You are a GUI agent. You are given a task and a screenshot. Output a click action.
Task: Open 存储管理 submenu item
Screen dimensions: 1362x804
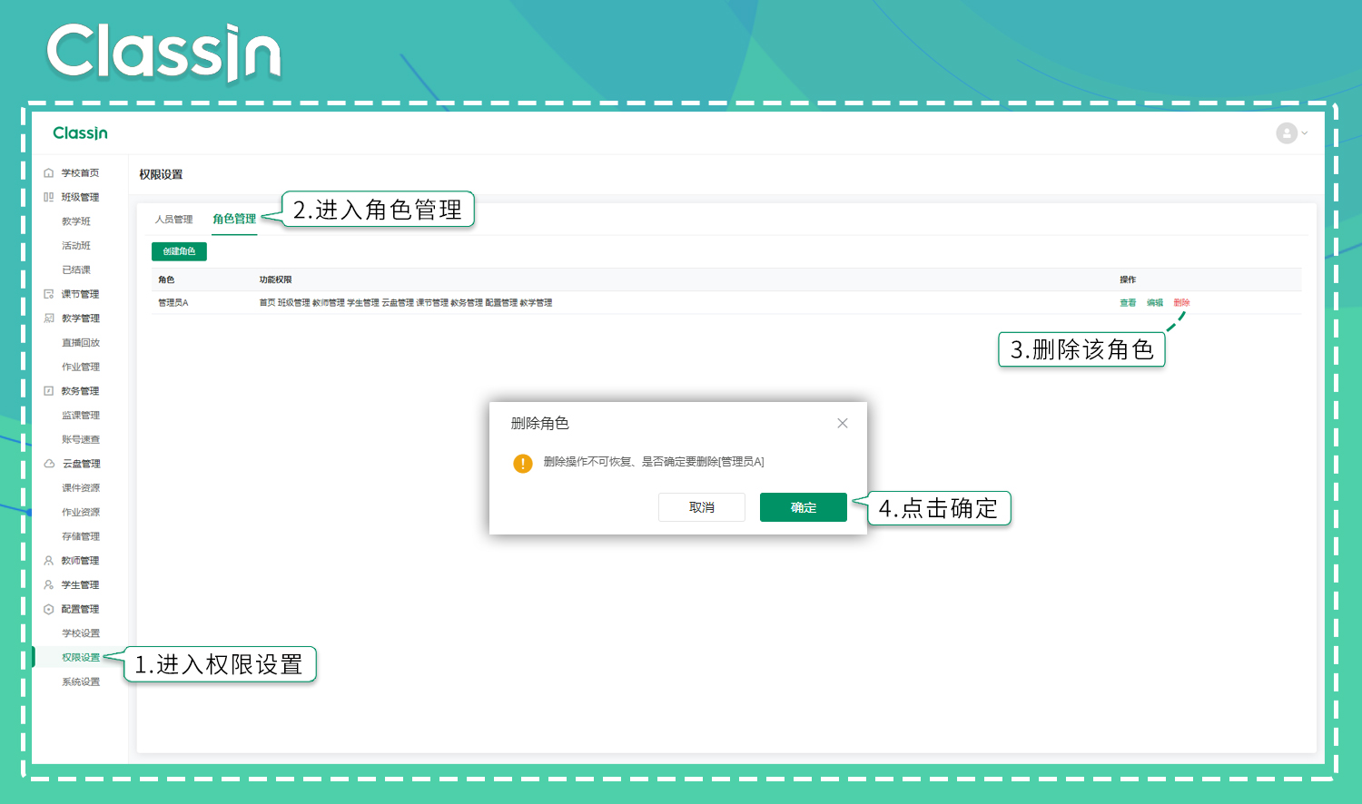click(81, 536)
